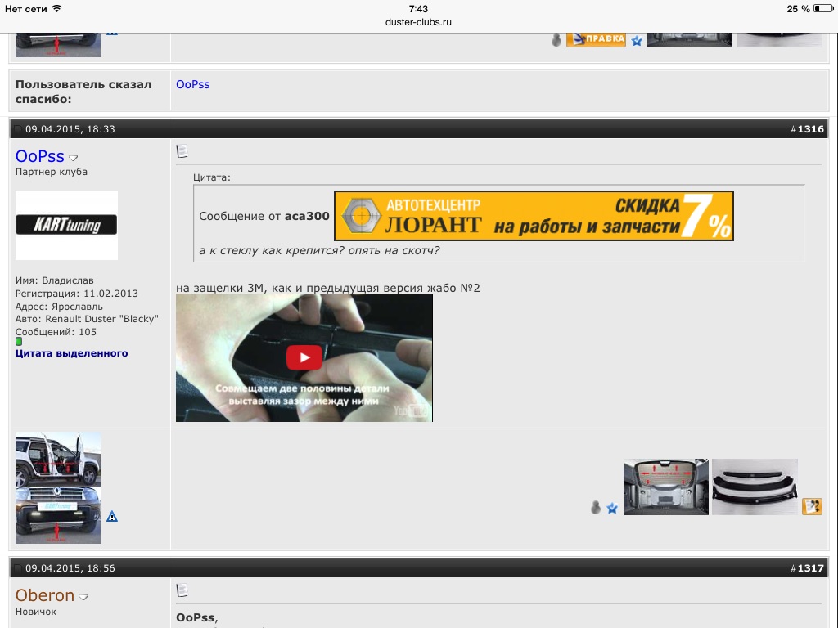Click Цитата выделенного link

[x=71, y=353]
